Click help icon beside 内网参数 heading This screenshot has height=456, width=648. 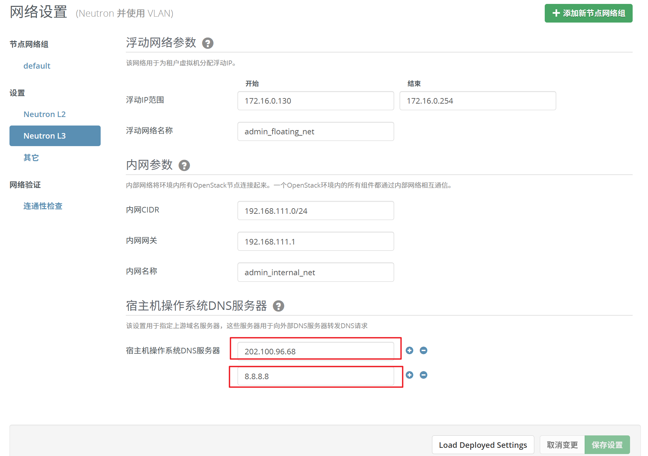pos(184,165)
